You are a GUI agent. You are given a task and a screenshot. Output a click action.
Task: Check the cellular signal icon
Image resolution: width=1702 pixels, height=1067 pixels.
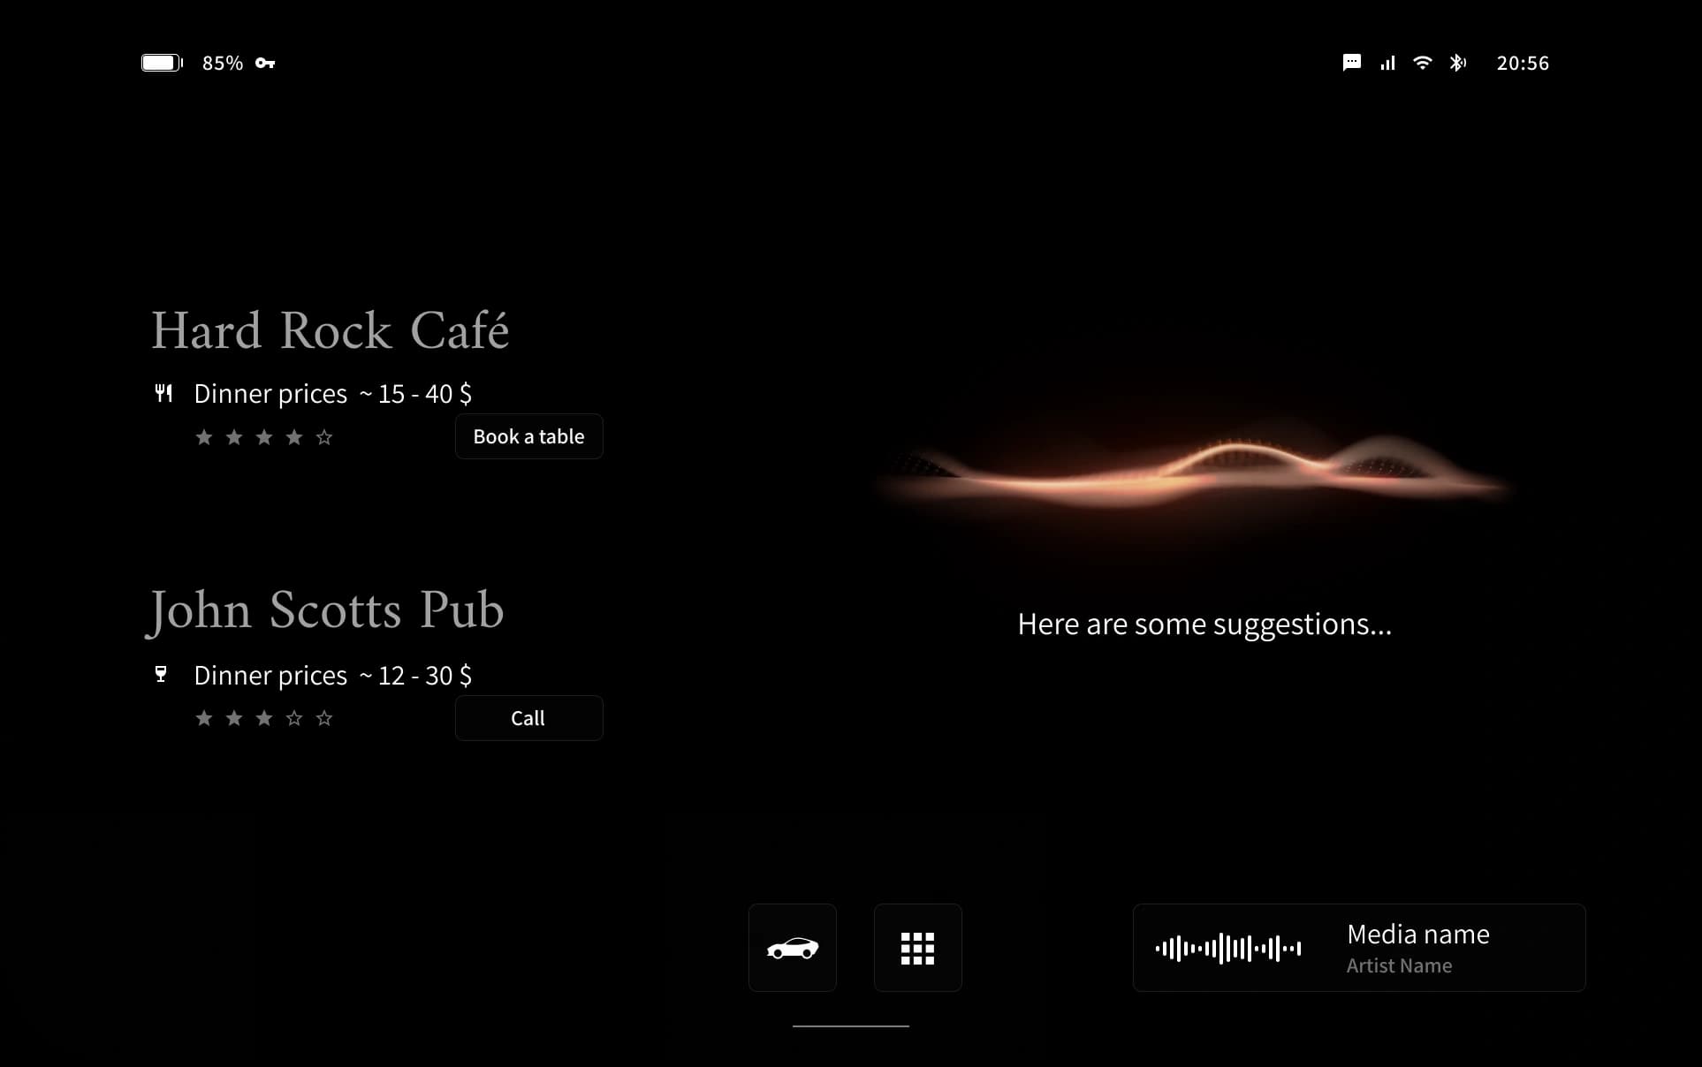[x=1387, y=63]
